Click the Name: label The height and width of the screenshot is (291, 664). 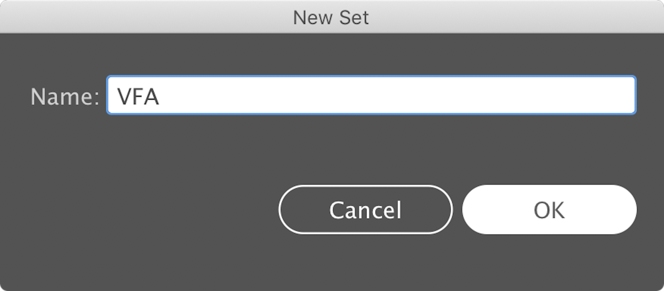point(65,97)
